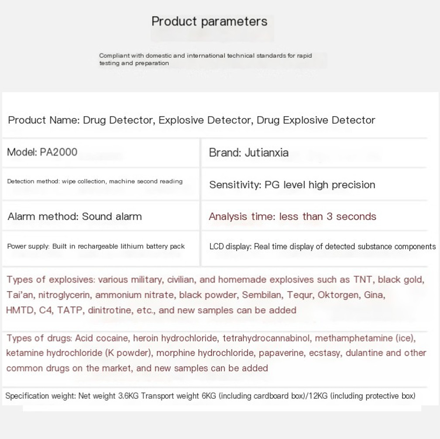Click the "common drugs on the market" line
Screen dimensions: 440x439
point(137,368)
